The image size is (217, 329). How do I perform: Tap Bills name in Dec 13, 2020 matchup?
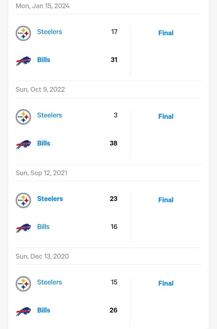click(x=44, y=310)
